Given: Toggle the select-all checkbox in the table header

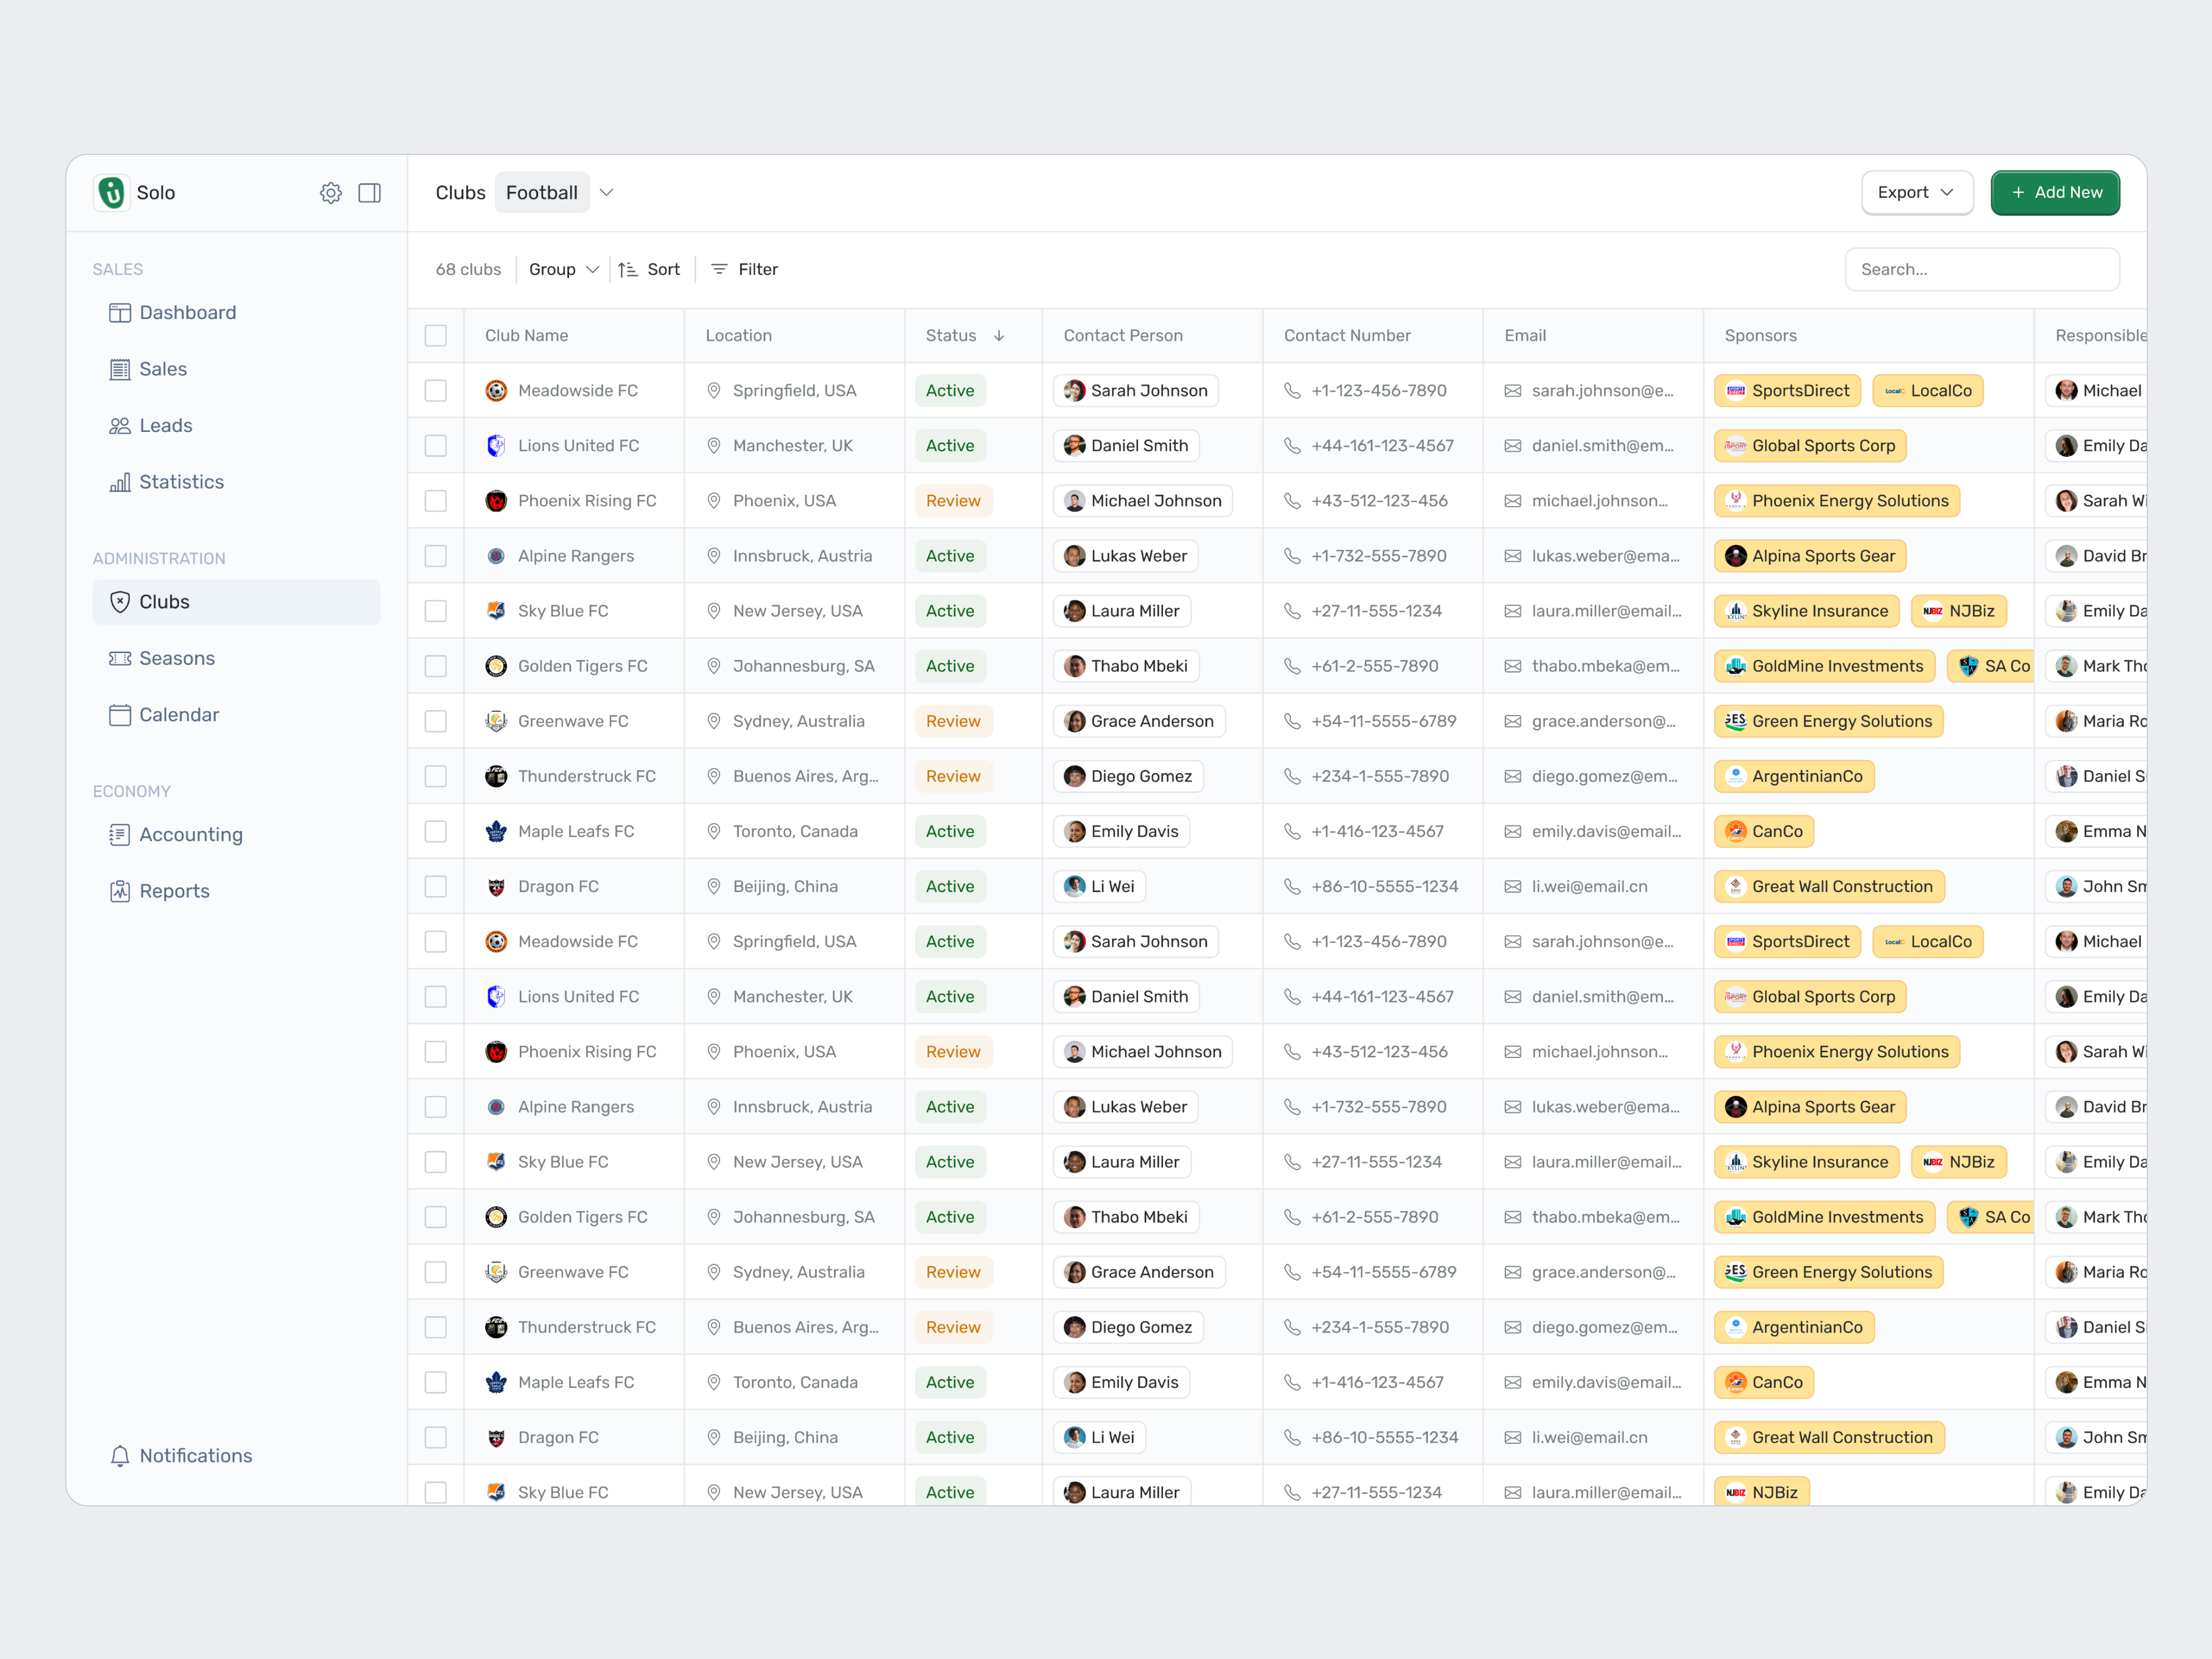Looking at the screenshot, I should 436,335.
